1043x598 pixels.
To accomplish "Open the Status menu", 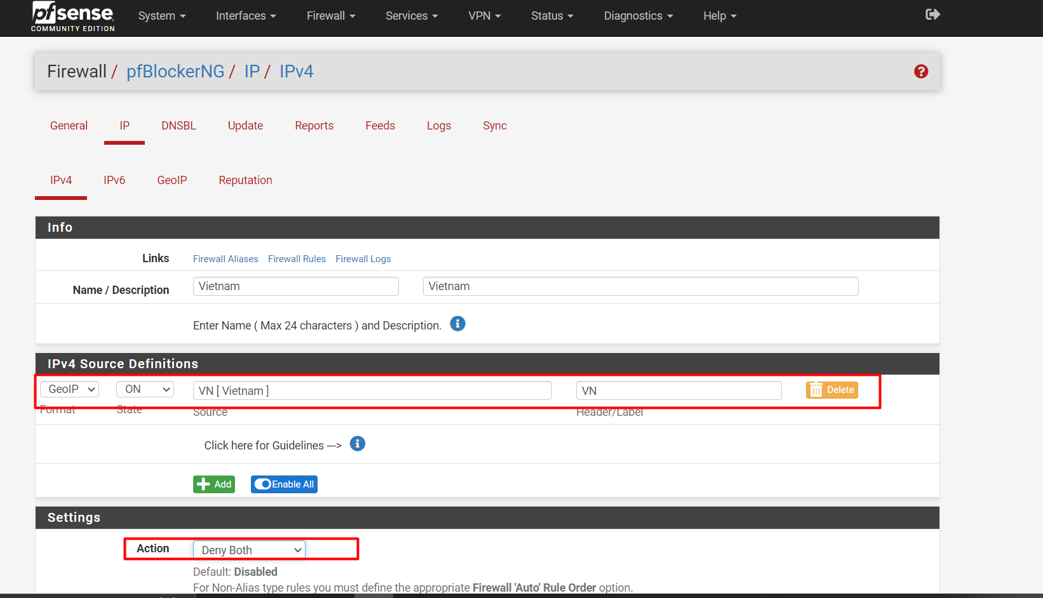I will [x=552, y=16].
